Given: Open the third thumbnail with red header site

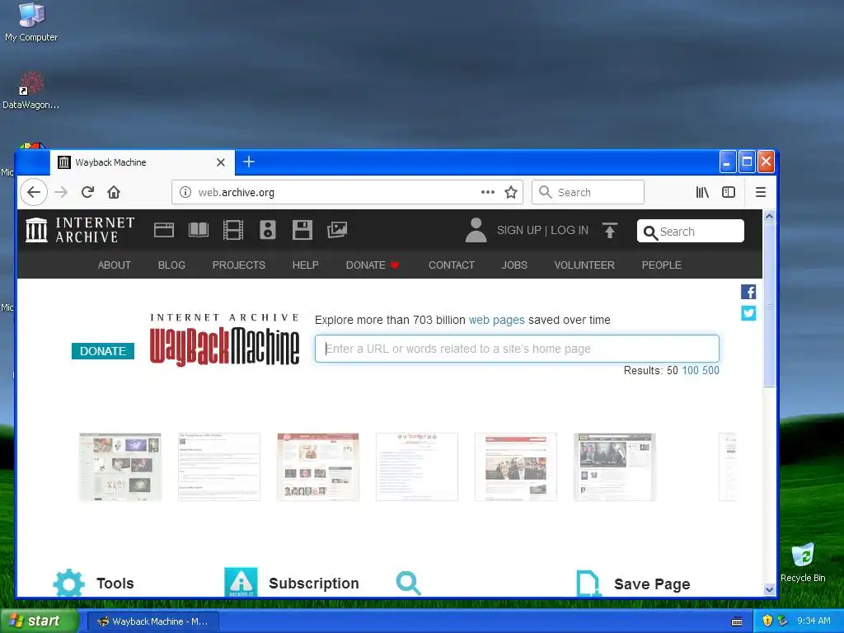Looking at the screenshot, I should coord(318,467).
